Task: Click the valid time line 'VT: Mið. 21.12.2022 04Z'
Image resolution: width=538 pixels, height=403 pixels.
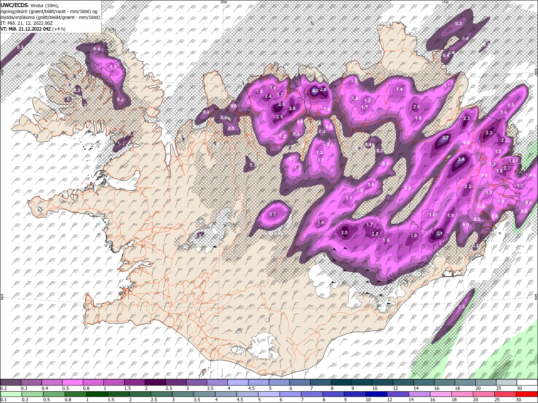Action: (26, 29)
